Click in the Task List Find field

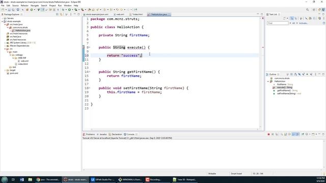278,23
